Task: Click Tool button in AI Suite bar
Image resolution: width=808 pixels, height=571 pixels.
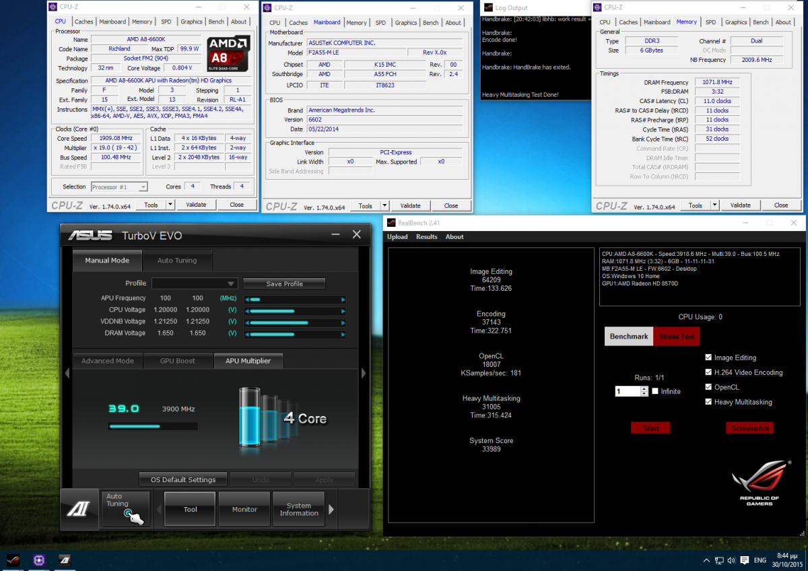Action: click(191, 509)
